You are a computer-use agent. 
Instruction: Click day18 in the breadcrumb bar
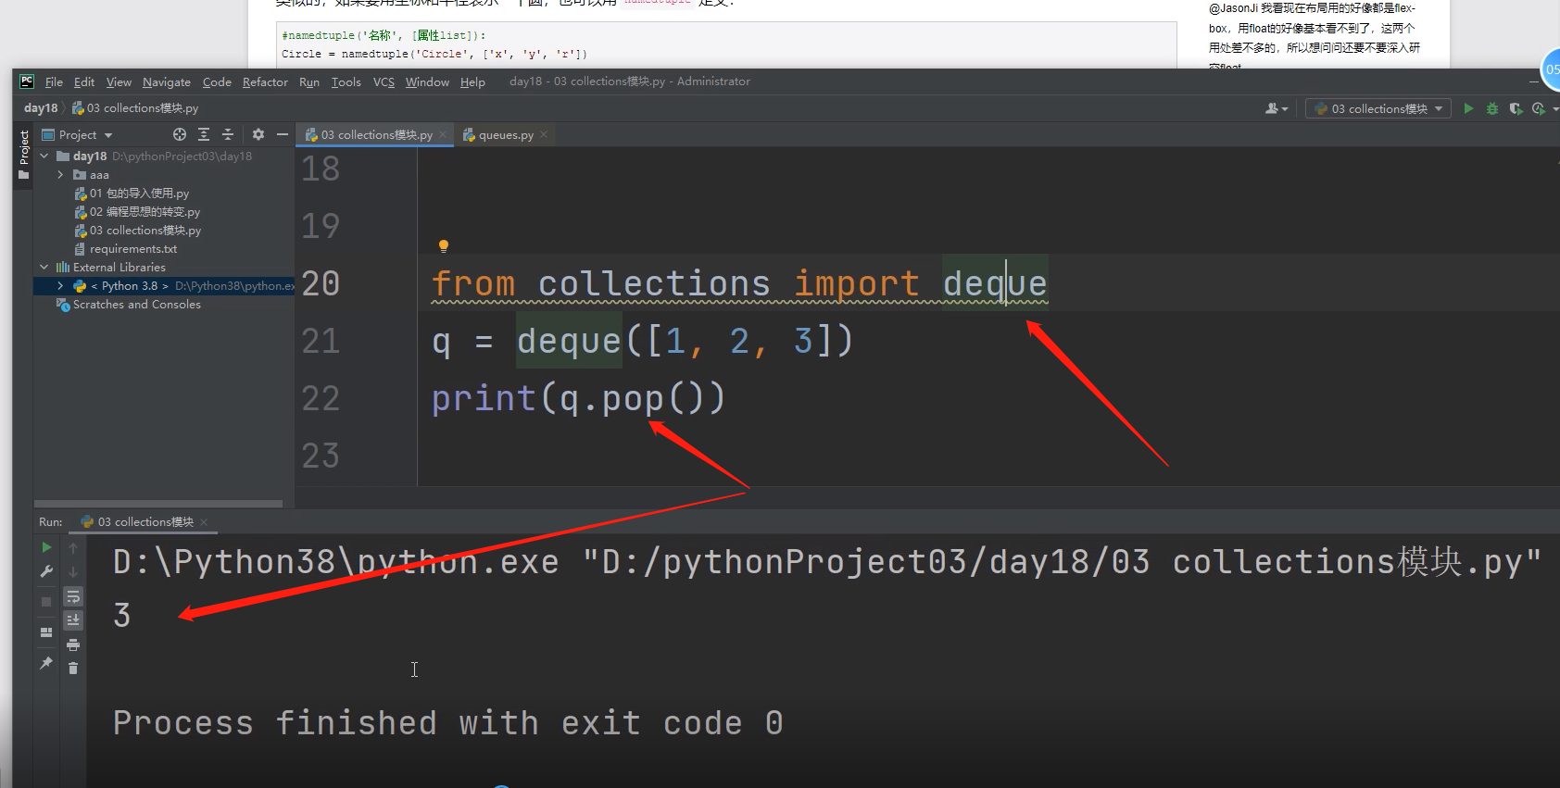pyautogui.click(x=41, y=108)
